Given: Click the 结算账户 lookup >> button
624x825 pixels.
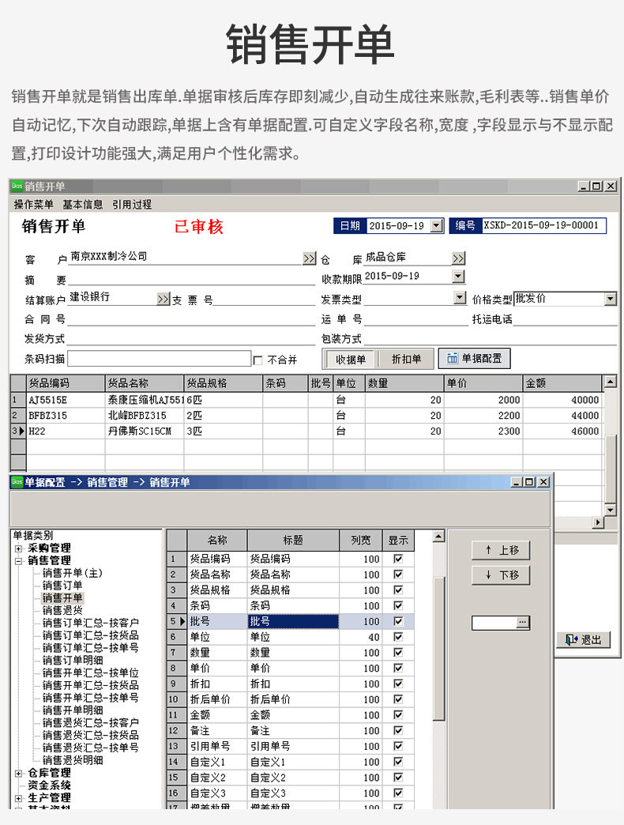Looking at the screenshot, I should tap(164, 299).
